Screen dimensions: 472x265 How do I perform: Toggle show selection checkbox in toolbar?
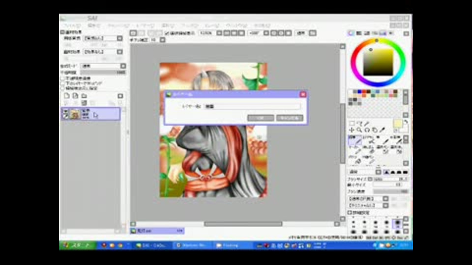point(167,33)
